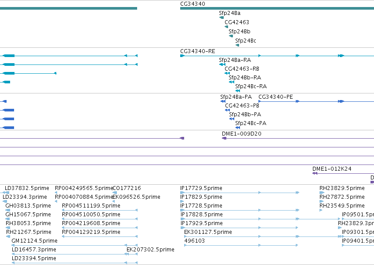Select the LD23394.5prime EST label
The image size is (374, 265).
pyautogui.click(x=34, y=258)
